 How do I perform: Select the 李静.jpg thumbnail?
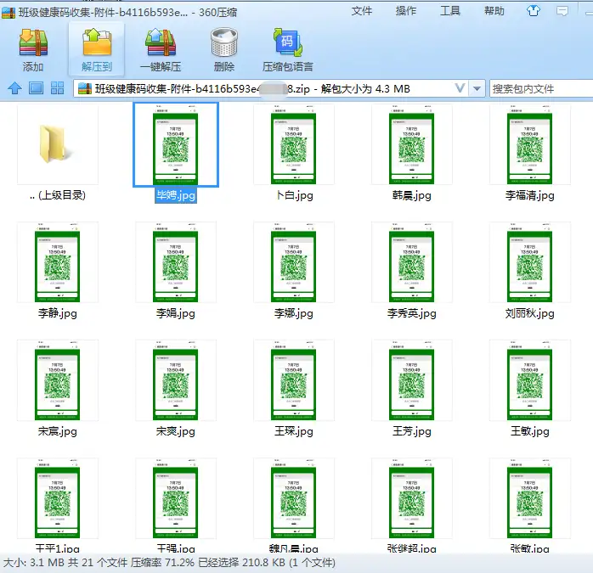pos(58,262)
